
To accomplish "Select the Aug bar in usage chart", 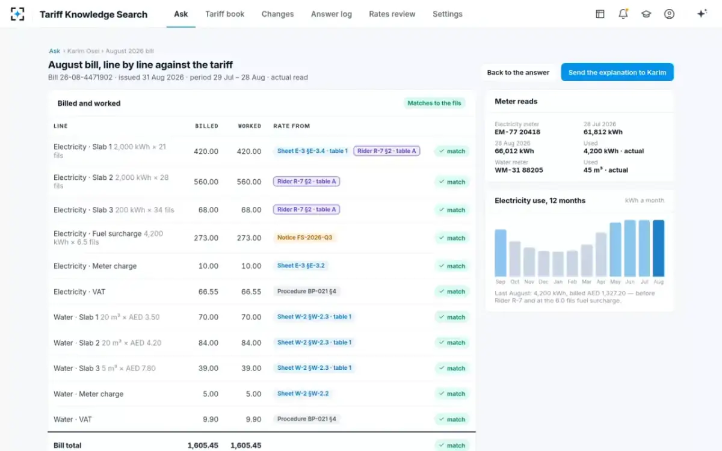I will click(658, 248).
